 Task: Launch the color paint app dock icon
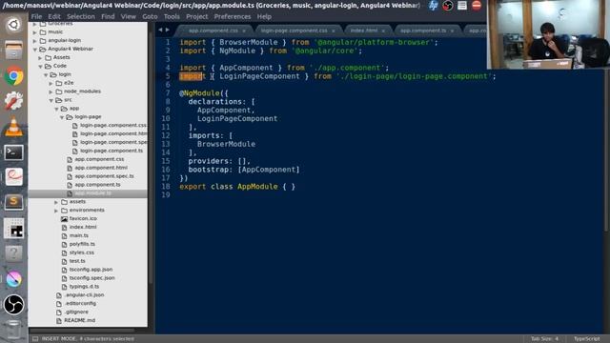point(13,279)
